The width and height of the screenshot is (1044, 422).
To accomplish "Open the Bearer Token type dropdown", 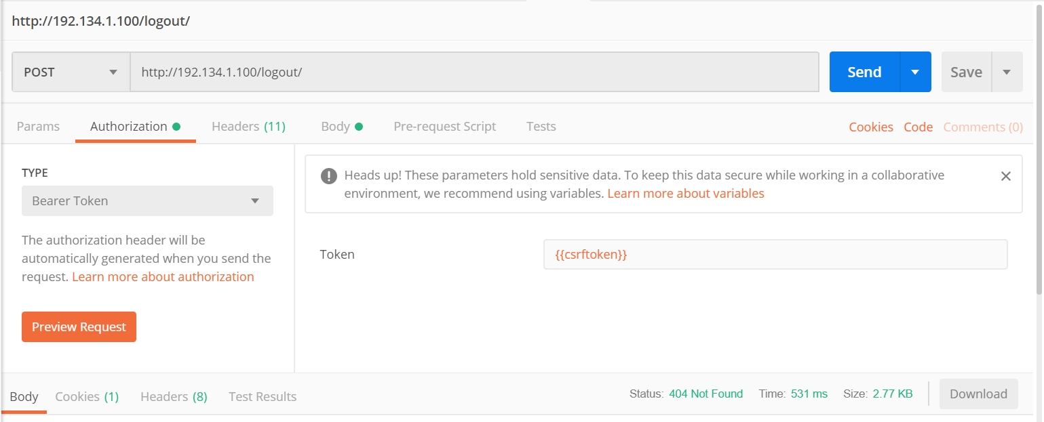I will point(147,201).
